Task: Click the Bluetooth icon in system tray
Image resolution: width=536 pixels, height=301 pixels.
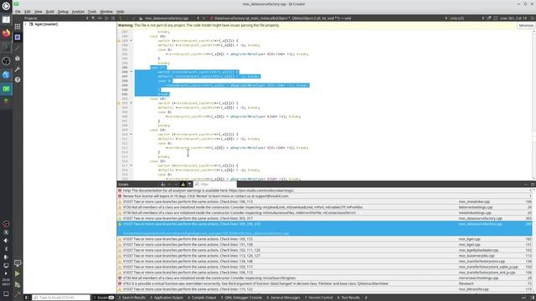Action: (6, 249)
